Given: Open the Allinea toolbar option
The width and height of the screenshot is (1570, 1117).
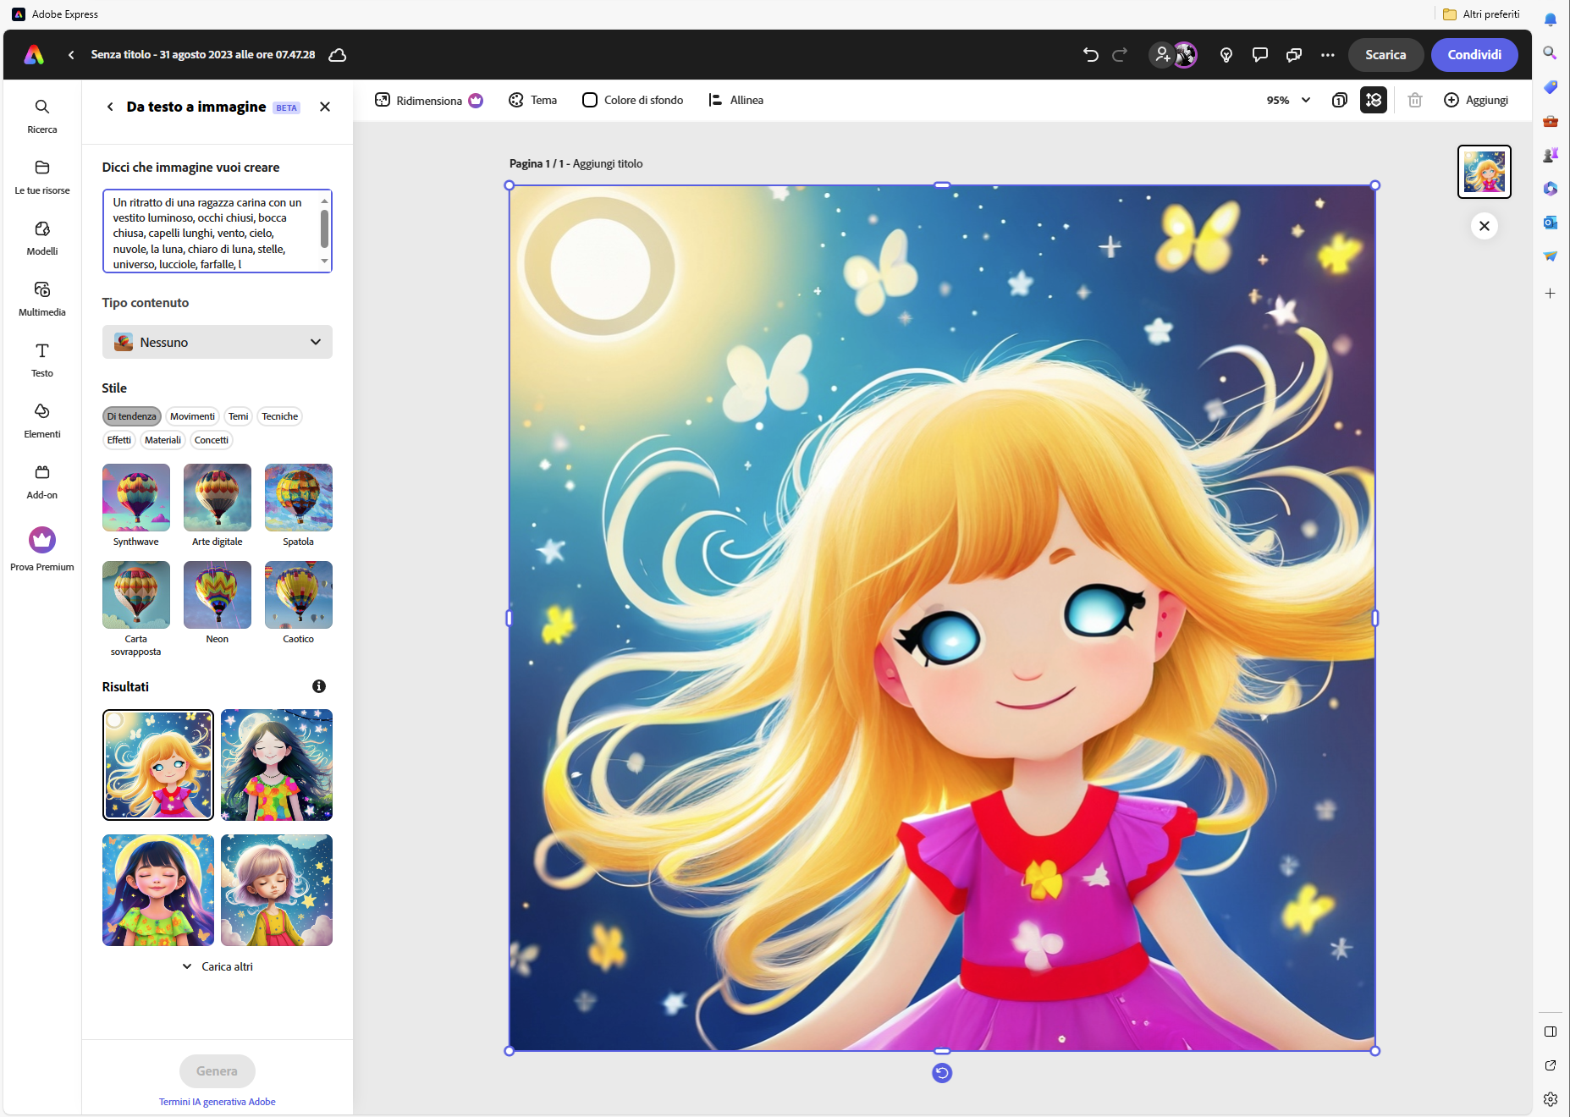Looking at the screenshot, I should click(x=735, y=100).
